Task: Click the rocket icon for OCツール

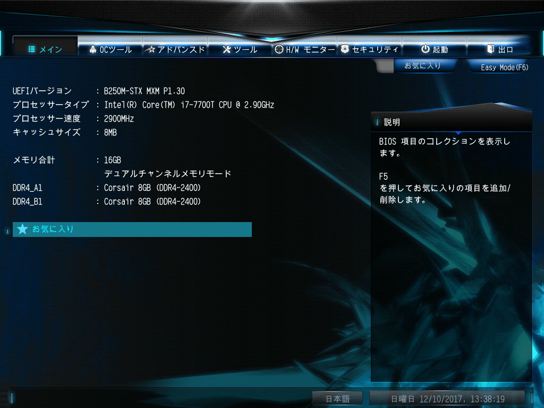Action: pos(92,49)
